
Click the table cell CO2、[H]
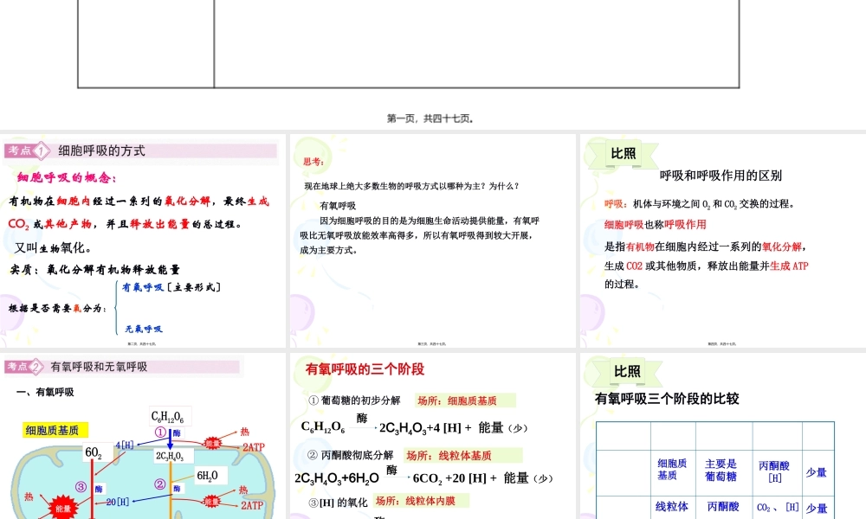(x=778, y=507)
